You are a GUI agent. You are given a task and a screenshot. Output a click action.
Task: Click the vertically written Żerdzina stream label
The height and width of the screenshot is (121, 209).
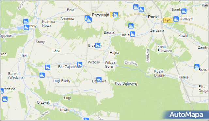tap(148, 55)
